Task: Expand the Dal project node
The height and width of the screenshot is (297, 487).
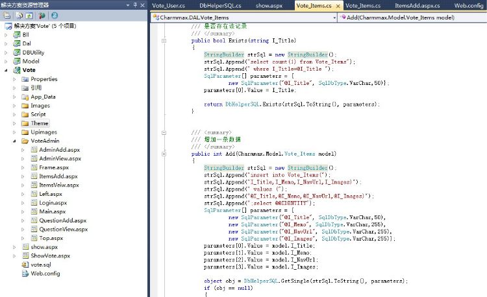Action: coord(6,43)
